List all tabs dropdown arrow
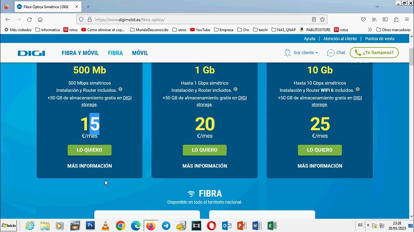 (x=377, y=7)
